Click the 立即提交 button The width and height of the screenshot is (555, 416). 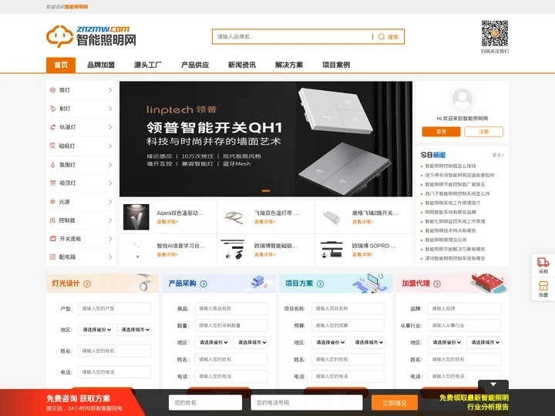click(x=395, y=403)
